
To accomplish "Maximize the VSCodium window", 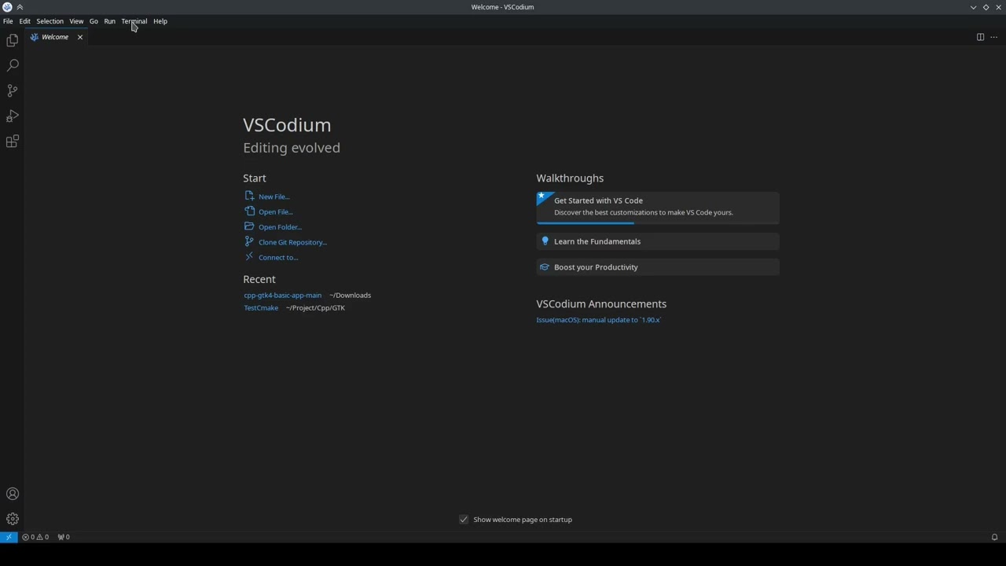I will click(986, 7).
